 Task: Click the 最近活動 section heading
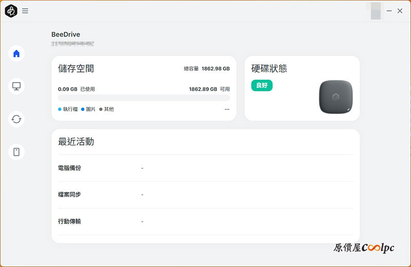76,142
